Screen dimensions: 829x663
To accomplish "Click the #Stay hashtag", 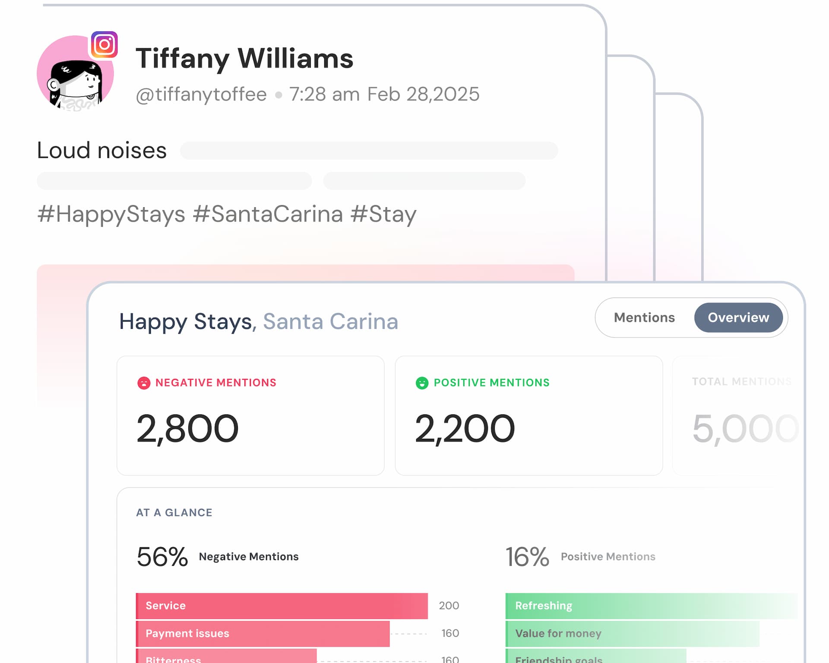I will point(383,214).
